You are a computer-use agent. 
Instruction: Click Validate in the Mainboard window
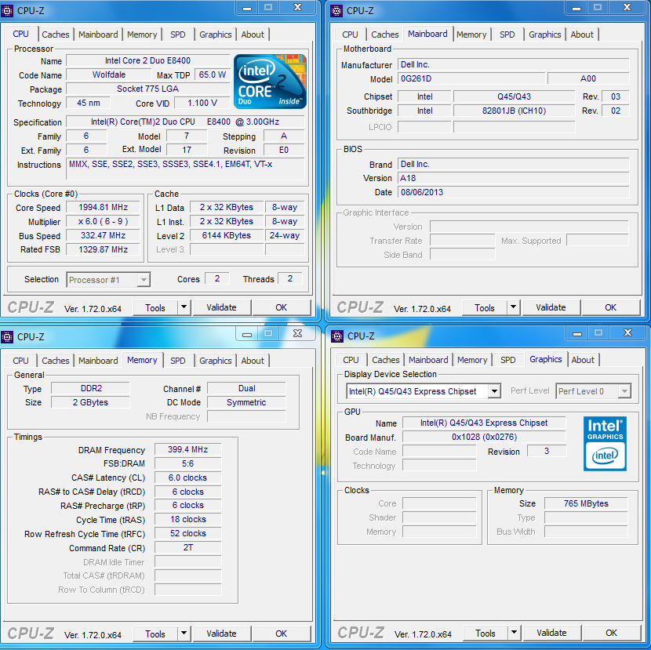(x=551, y=307)
